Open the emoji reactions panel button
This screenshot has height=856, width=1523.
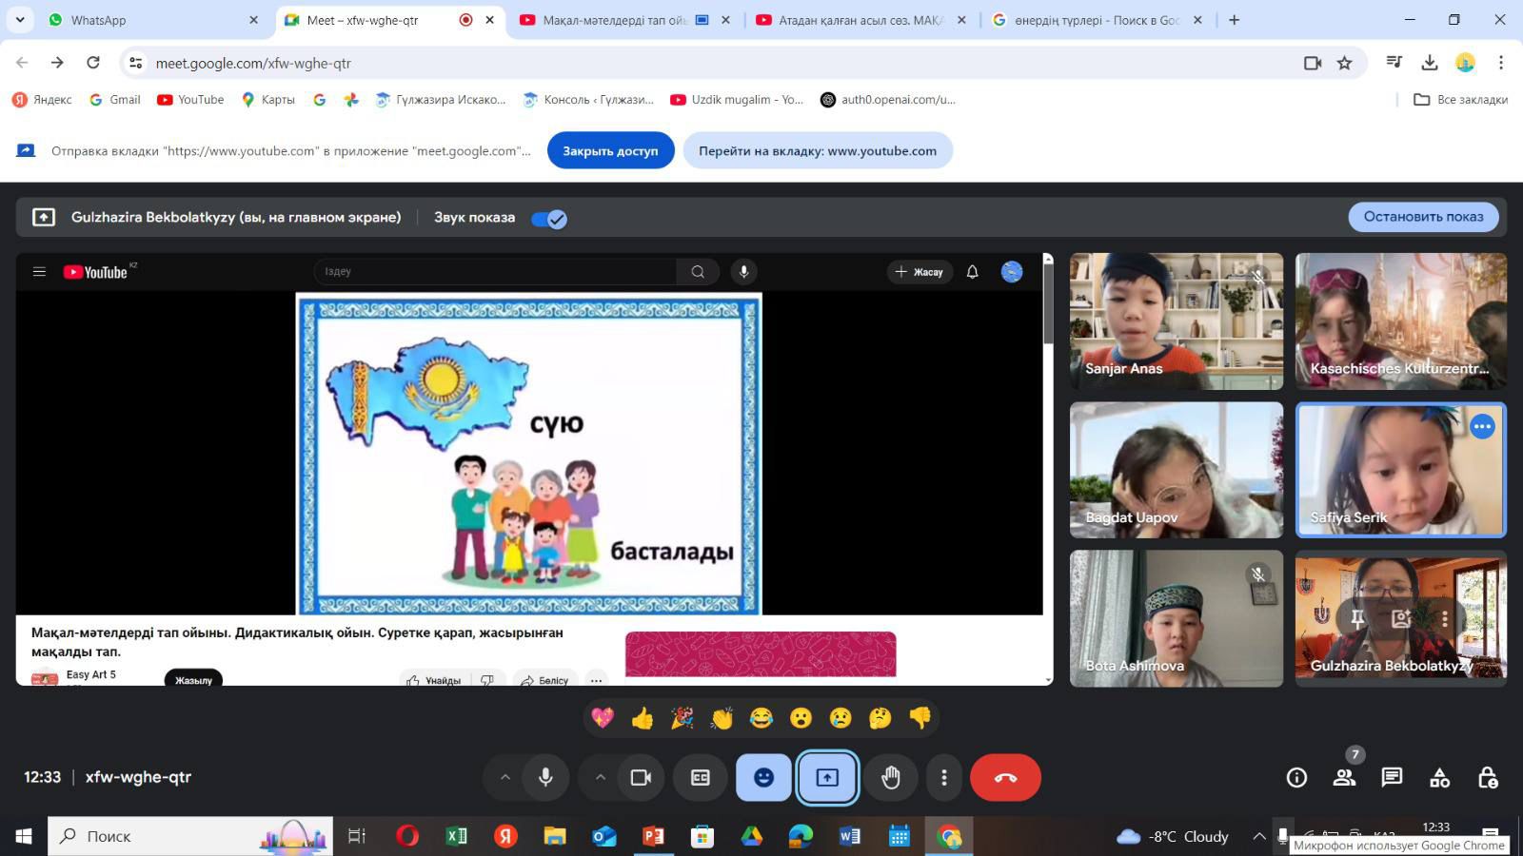coord(763,777)
